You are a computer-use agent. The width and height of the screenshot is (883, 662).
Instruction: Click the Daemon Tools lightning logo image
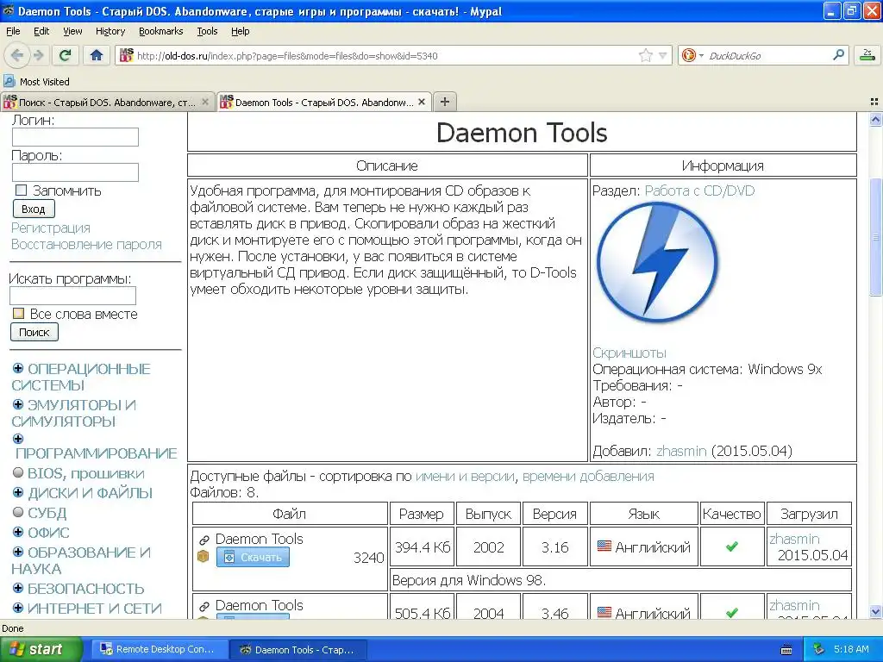(x=656, y=262)
